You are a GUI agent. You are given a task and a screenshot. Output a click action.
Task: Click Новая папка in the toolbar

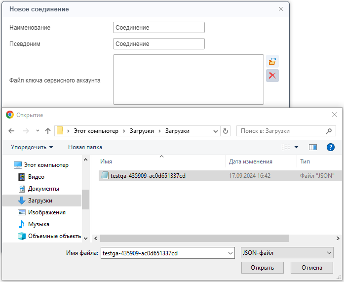(85, 147)
